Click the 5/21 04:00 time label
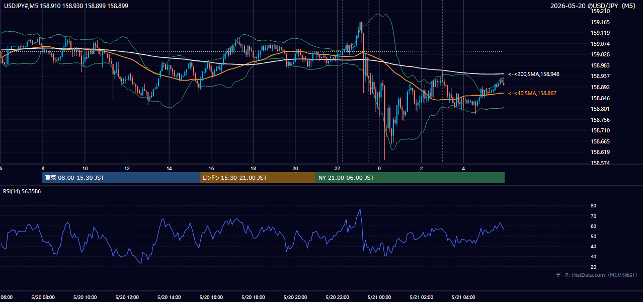This screenshot has width=643, height=302. [463, 297]
